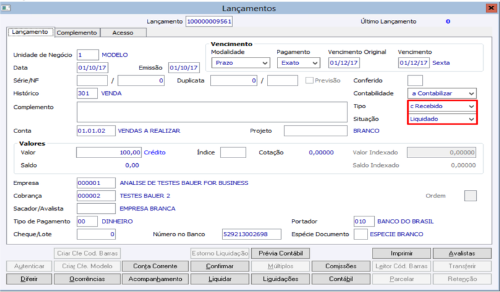Click the Crédito label beside Valor
Image resolution: width=500 pixels, height=292 pixels.
click(x=154, y=153)
